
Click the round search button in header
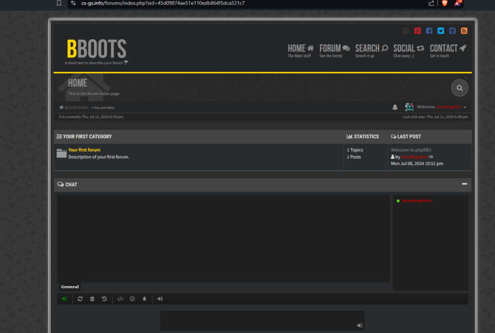[x=460, y=88]
